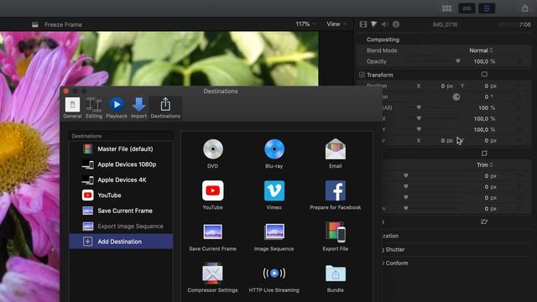Select Apple Devices 4K destination

[x=121, y=180]
